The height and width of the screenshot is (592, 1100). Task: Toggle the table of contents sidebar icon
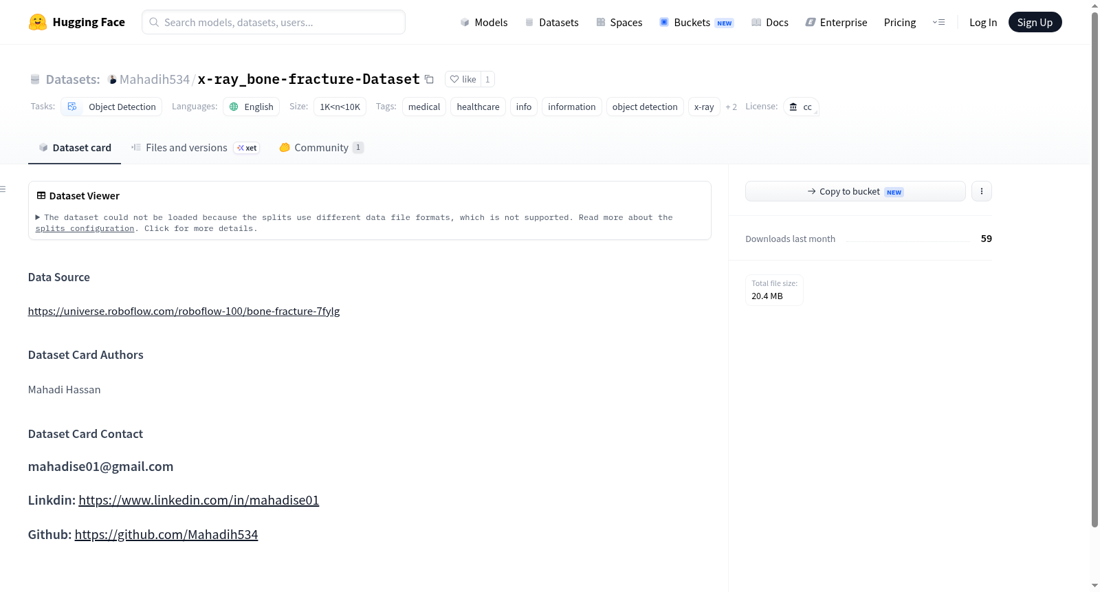pos(3,189)
